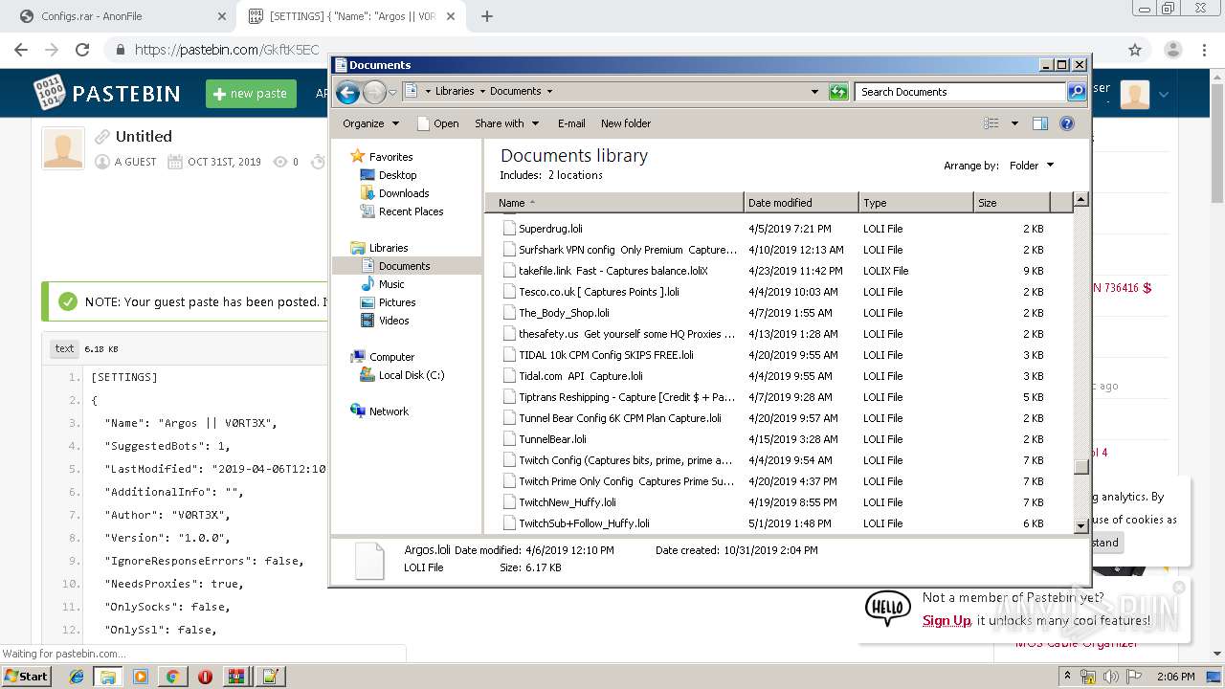Bookmark this page with star icon

click(x=1135, y=50)
